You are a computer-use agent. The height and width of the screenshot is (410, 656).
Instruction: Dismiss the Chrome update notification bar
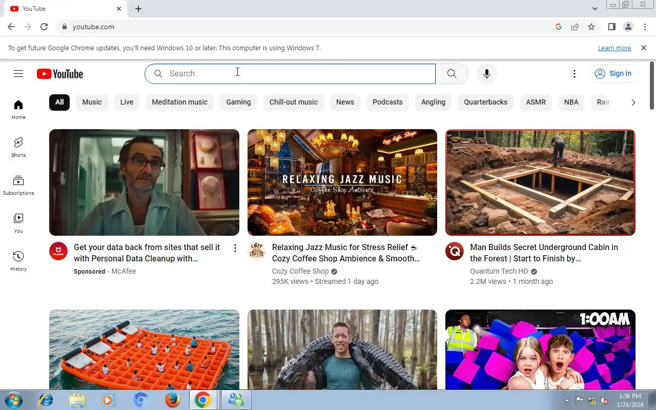(x=644, y=48)
